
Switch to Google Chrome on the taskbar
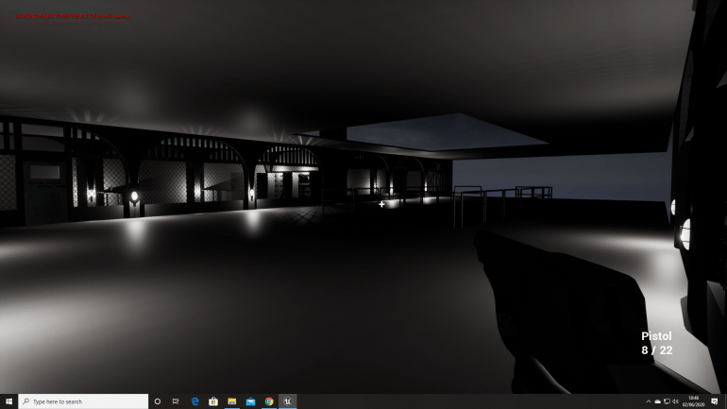pyautogui.click(x=269, y=401)
